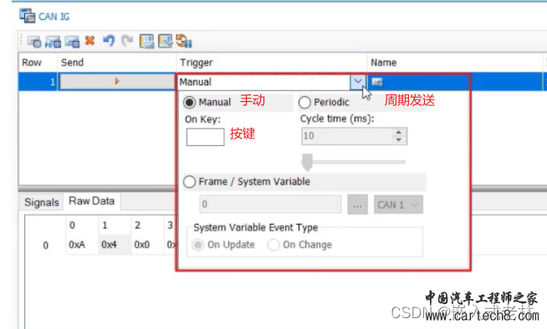Increase cycle time with up stepper
Image resolution: width=547 pixels, height=329 pixels.
[x=398, y=132]
